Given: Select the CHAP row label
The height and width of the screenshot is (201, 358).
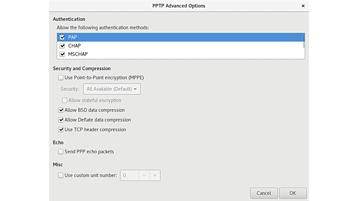Looking at the screenshot, I should click(x=74, y=46).
